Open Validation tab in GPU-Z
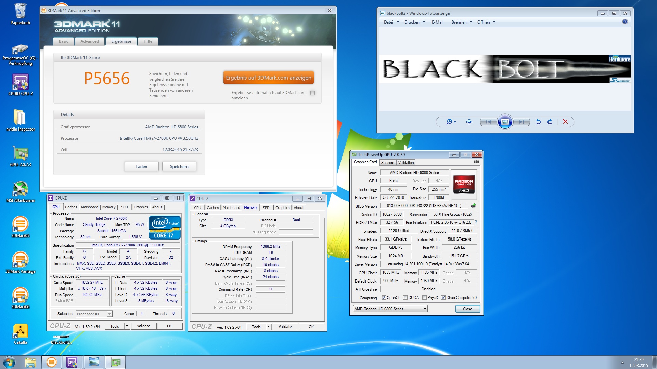This screenshot has width=657, height=369. point(406,163)
